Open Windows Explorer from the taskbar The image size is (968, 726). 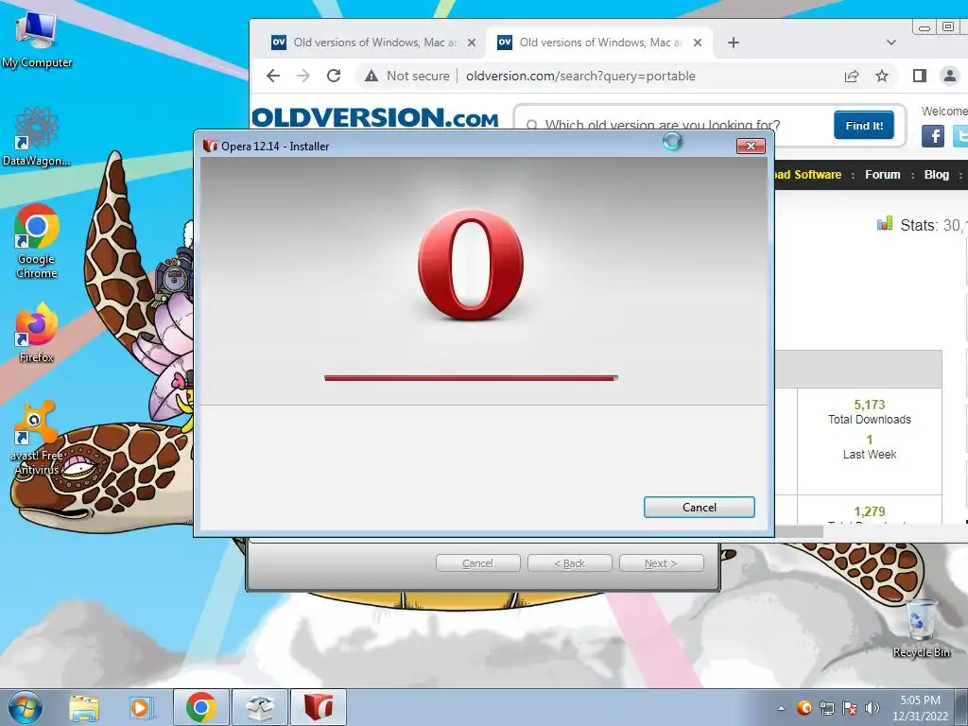pyautogui.click(x=83, y=707)
